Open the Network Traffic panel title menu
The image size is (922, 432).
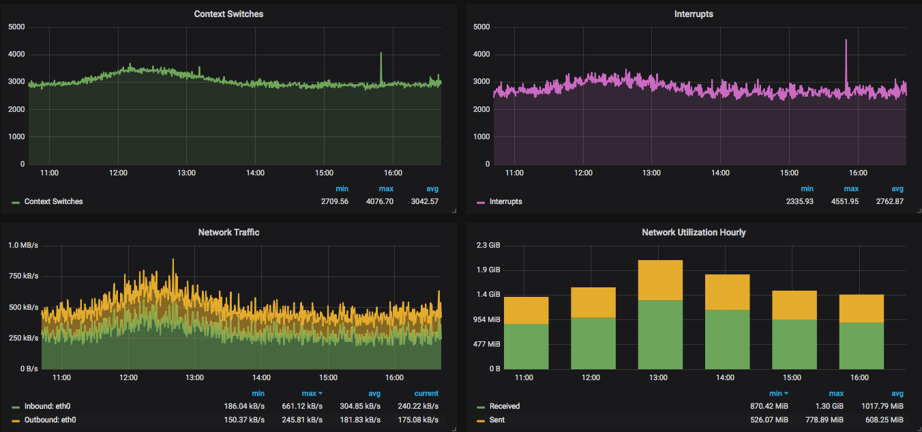tap(228, 232)
